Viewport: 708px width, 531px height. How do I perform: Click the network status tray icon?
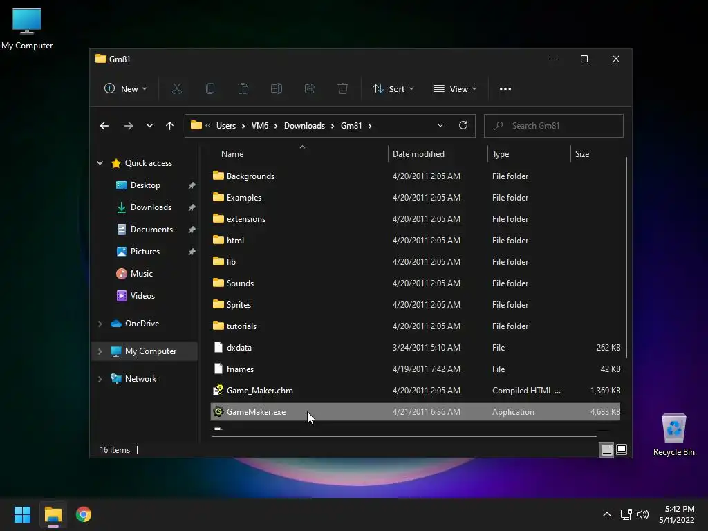coord(626,514)
